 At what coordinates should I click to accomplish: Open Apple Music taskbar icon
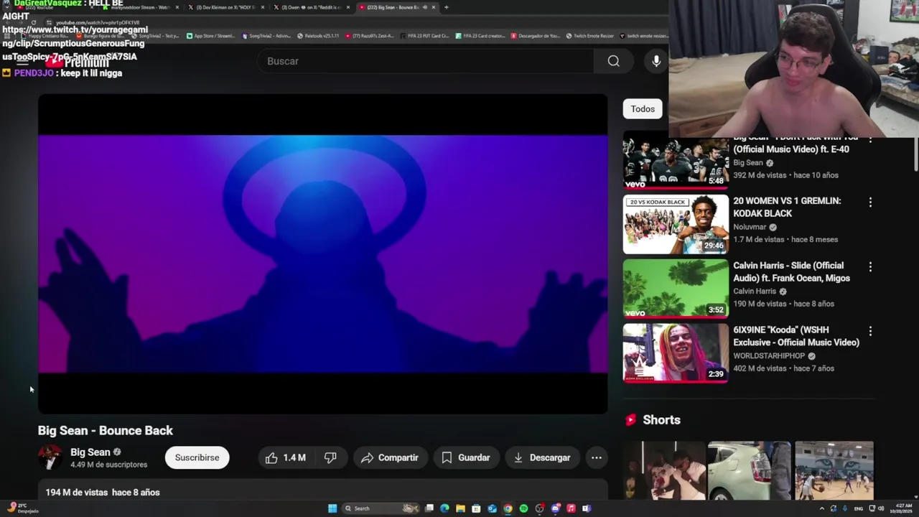(571, 508)
